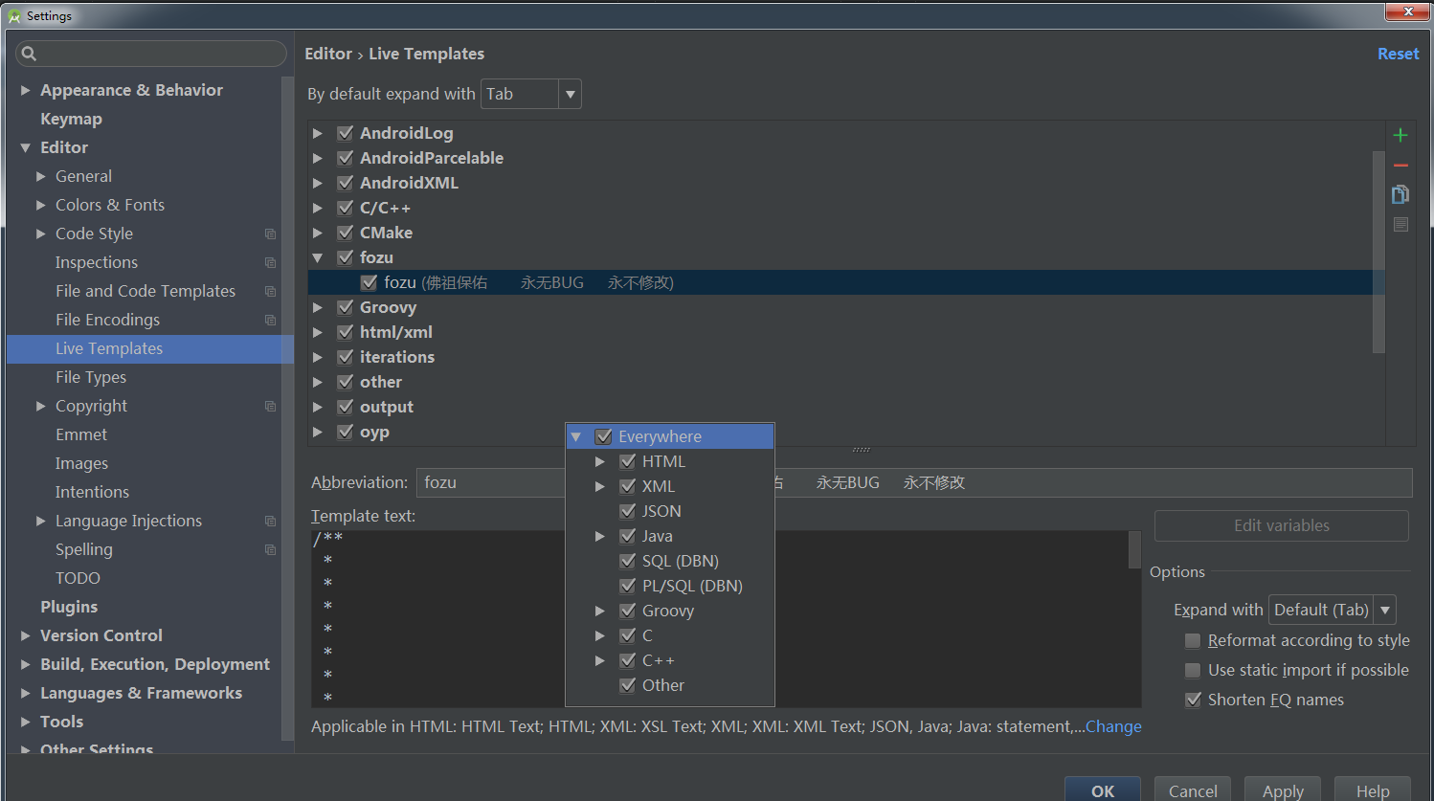Expand the C++ context node
This screenshot has height=801, width=1434.
click(x=600, y=660)
